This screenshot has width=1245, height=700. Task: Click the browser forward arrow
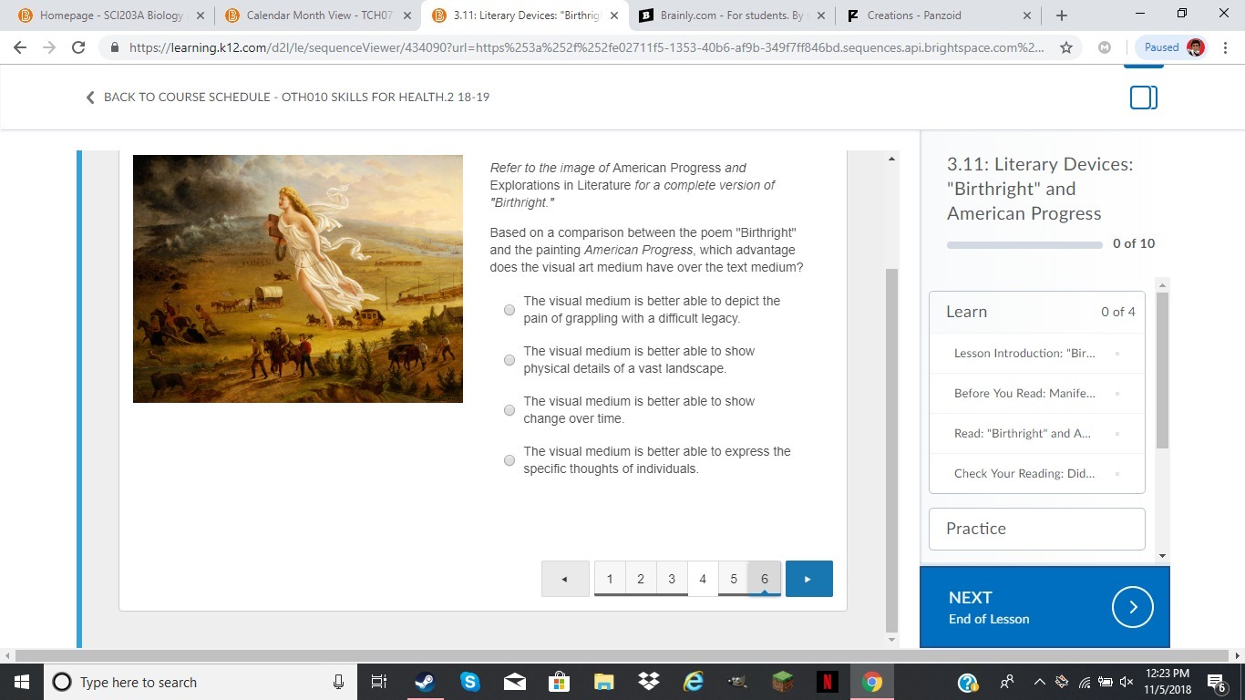49,47
